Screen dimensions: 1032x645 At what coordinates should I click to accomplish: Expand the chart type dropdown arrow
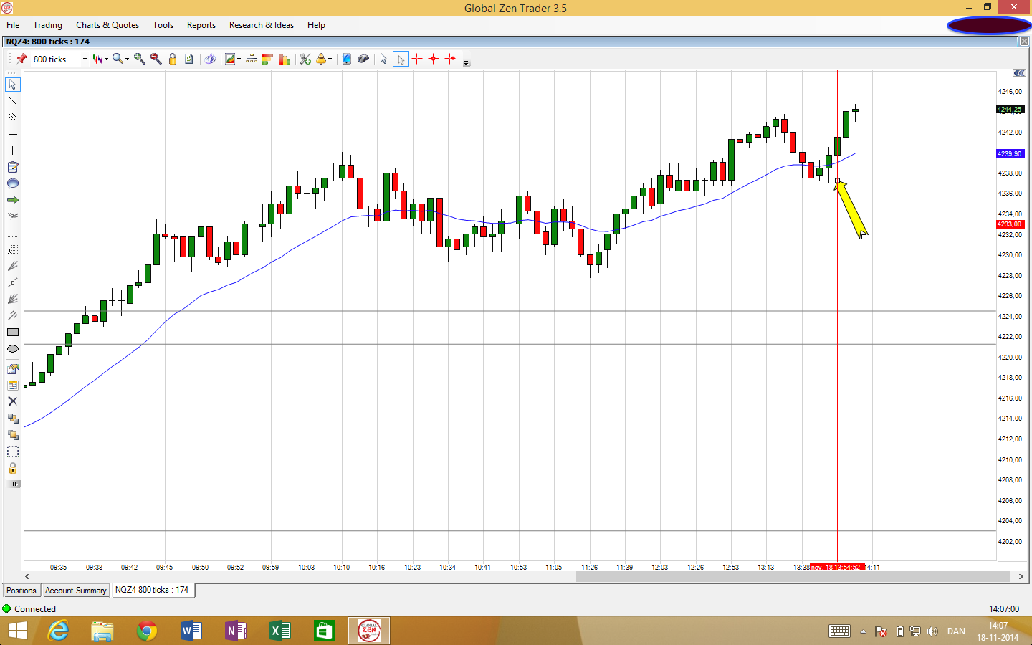coord(107,59)
